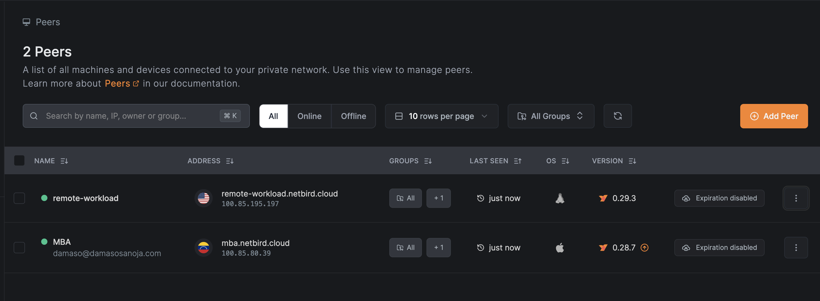The width and height of the screenshot is (820, 301).
Task: Click the monitor icon beside Peers header
Action: coord(27,22)
